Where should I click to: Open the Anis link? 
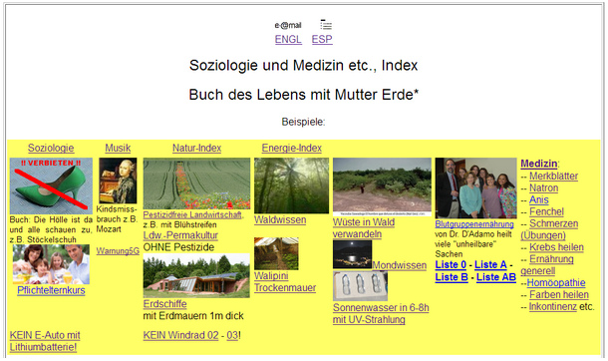tap(539, 199)
